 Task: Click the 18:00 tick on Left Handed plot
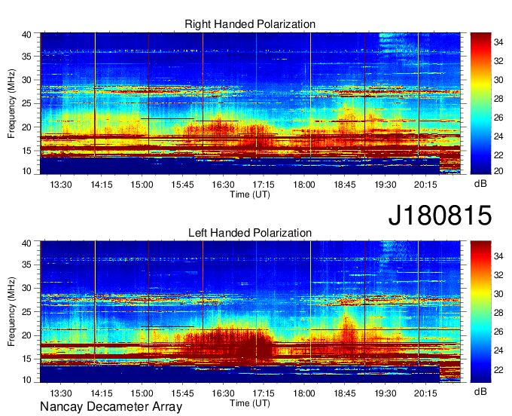point(304,393)
